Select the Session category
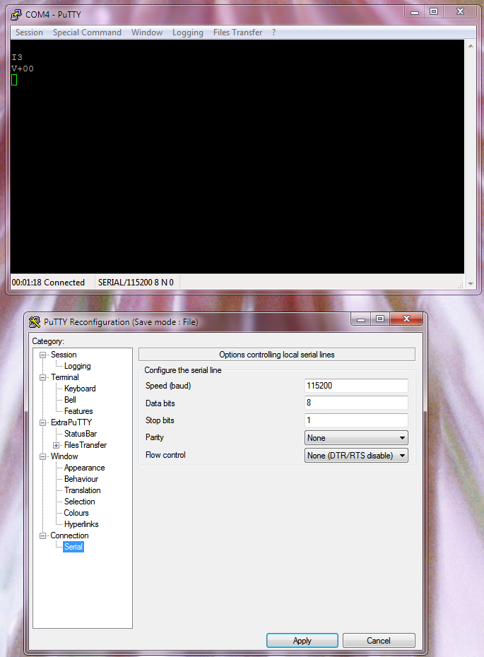 pyautogui.click(x=64, y=355)
